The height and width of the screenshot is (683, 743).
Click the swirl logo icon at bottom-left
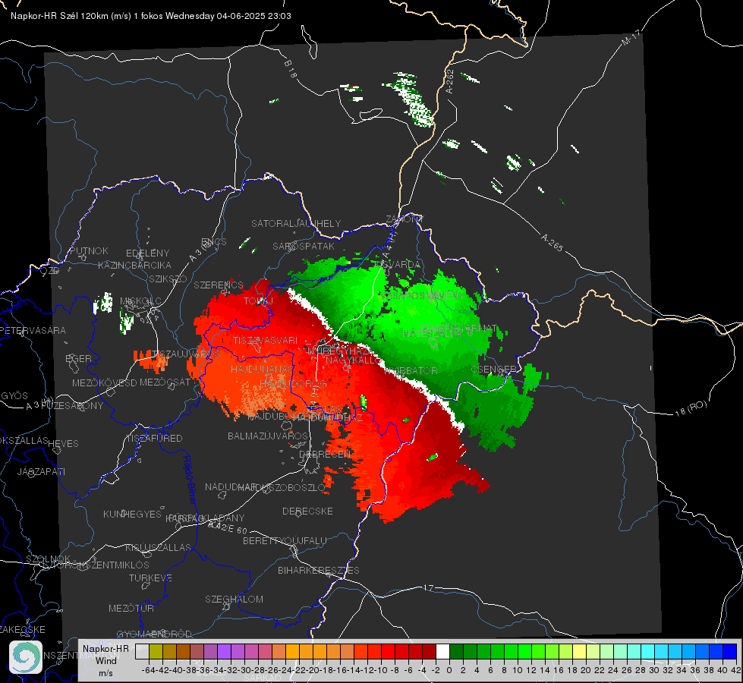[26, 657]
